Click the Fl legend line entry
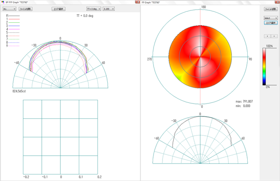Viewport: 280px width, 181px height. coord(13,16)
